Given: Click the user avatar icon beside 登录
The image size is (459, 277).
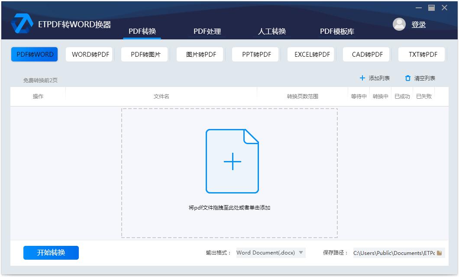Looking at the screenshot, I should pyautogui.click(x=399, y=24).
